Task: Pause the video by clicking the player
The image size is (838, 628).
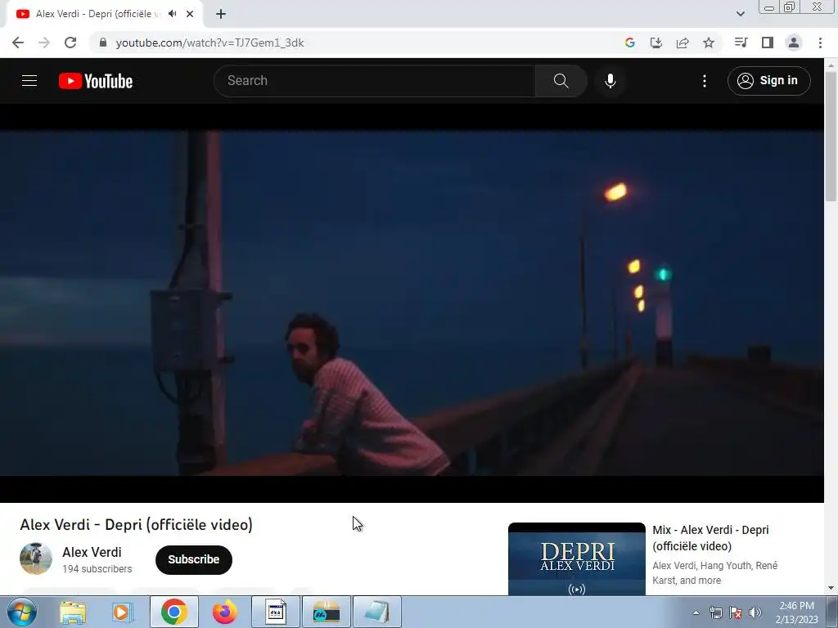Action: pyautogui.click(x=412, y=303)
